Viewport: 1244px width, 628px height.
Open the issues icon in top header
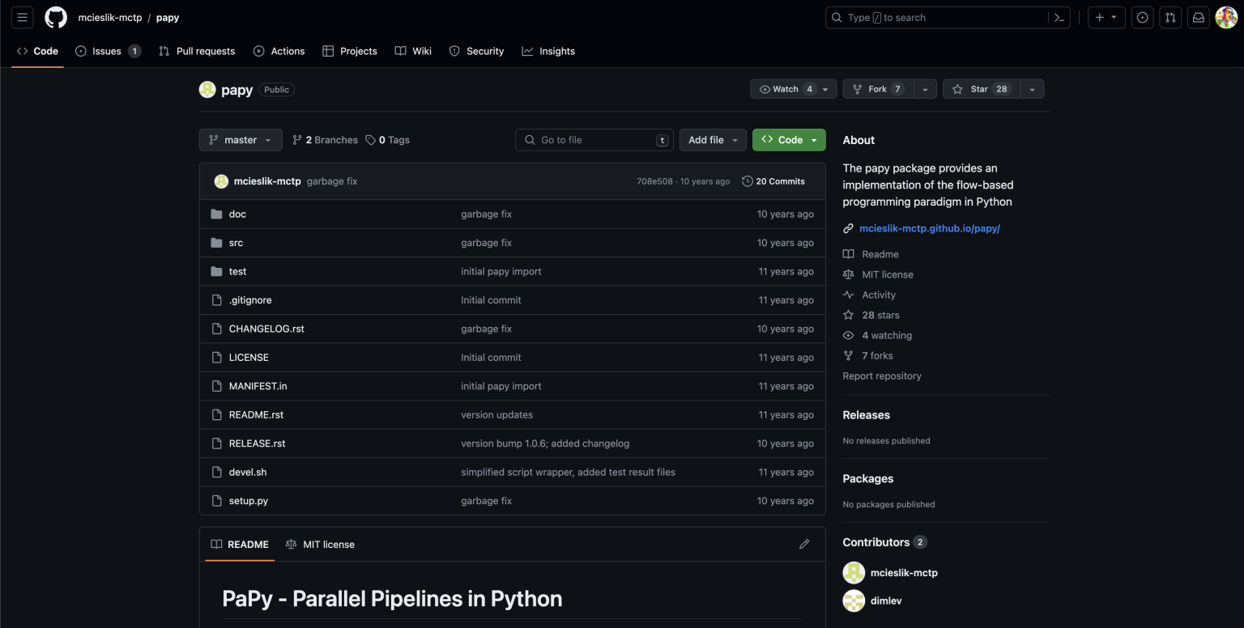tap(1142, 17)
